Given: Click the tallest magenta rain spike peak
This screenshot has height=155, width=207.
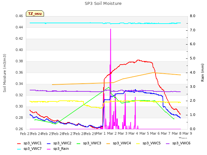Looking at the screenshot, I should point(111,29).
